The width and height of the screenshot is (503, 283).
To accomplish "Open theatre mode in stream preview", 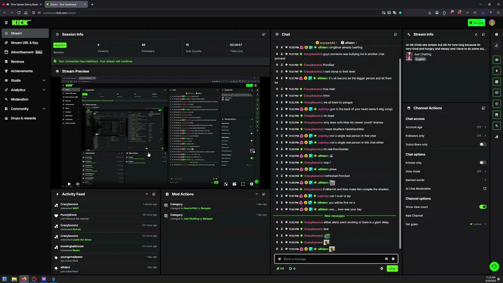I will tap(234, 184).
